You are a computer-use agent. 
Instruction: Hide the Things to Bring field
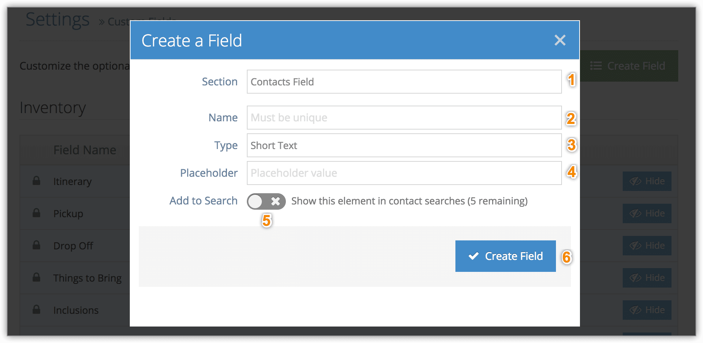(647, 278)
